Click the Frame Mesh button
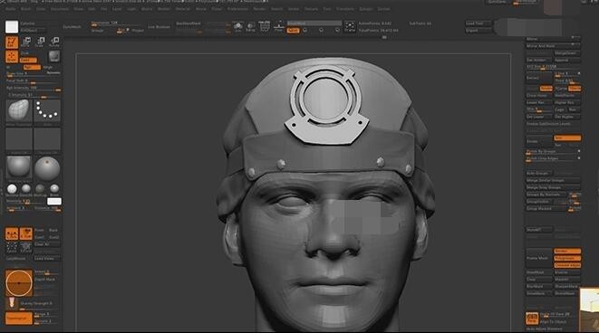This screenshot has height=333, width=599. [538, 258]
